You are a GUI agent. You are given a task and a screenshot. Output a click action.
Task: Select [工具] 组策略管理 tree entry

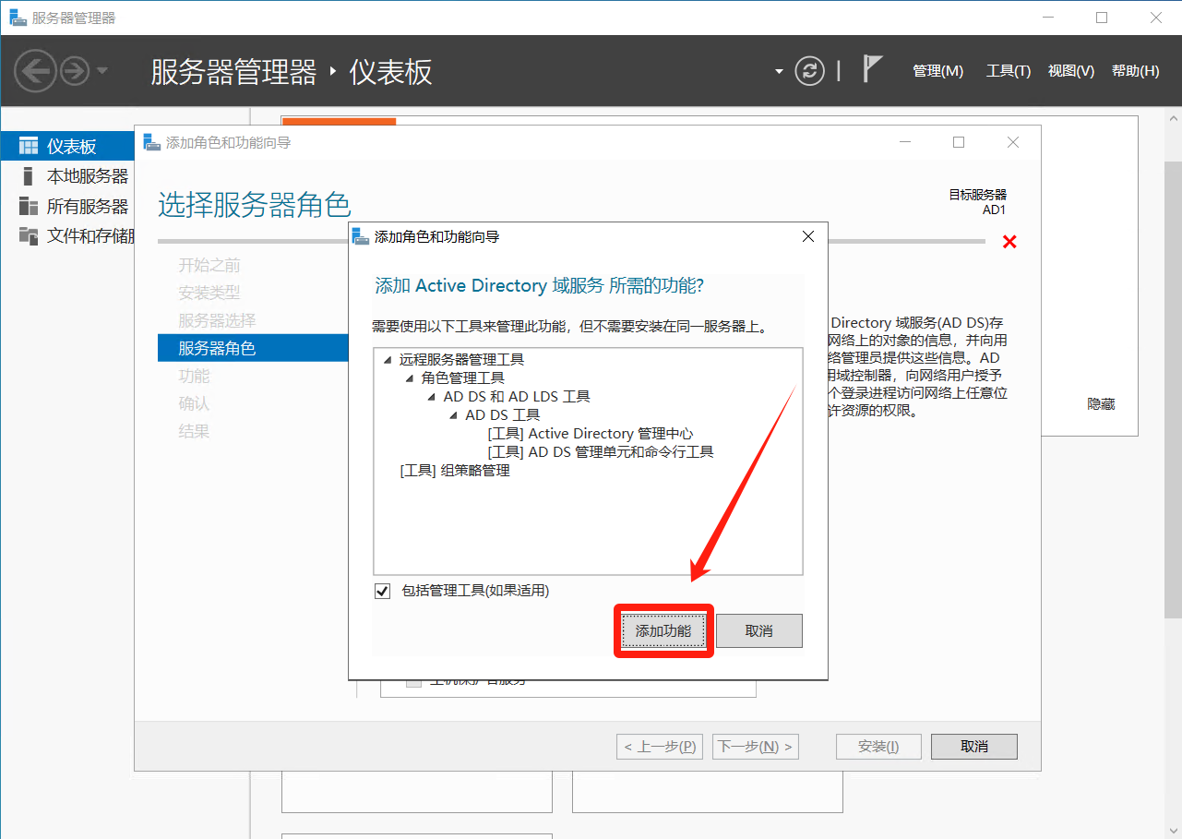[x=455, y=471]
